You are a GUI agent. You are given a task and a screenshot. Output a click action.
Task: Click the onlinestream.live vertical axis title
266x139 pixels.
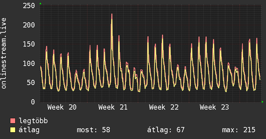4,53
